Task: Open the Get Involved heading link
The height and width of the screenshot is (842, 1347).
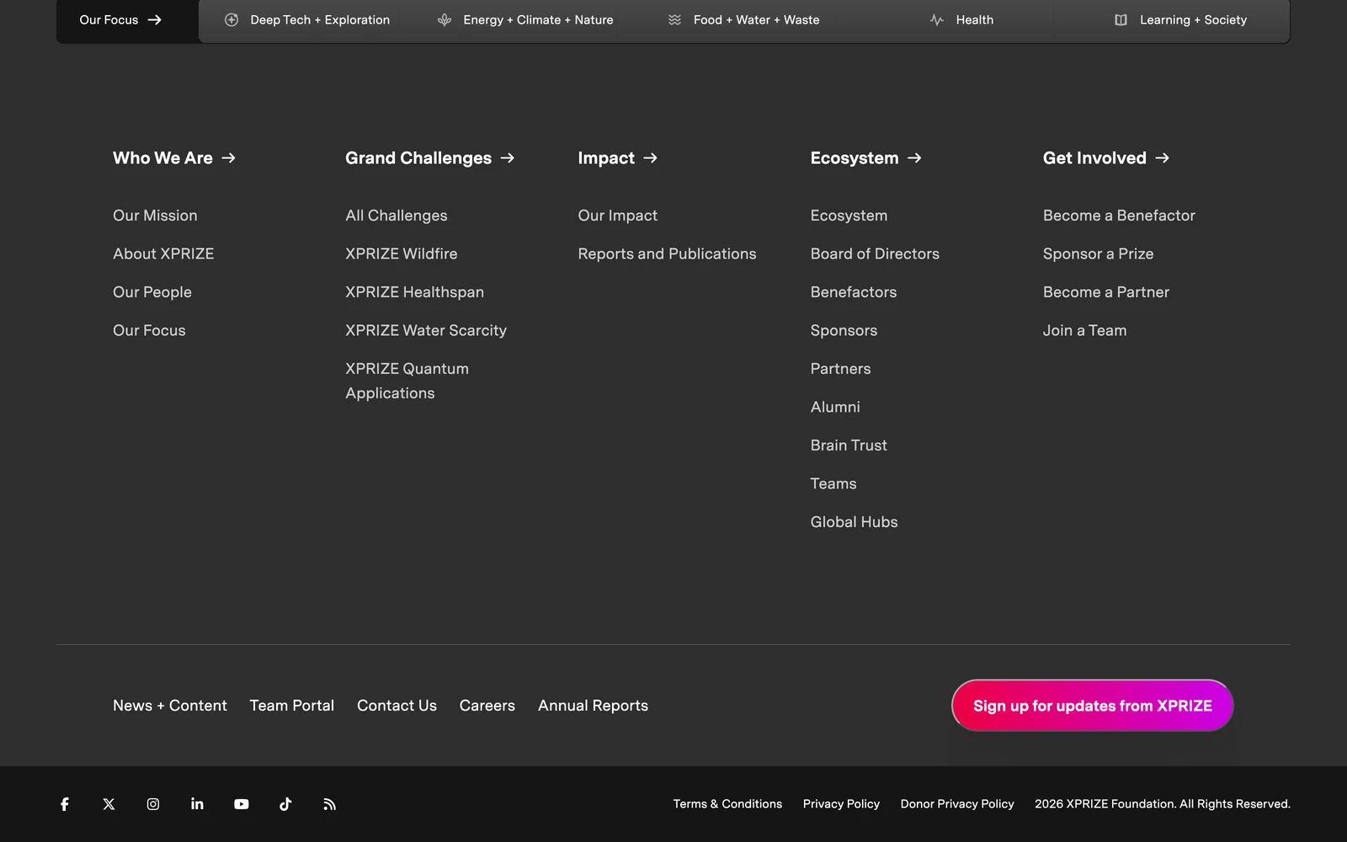Action: coord(1094,157)
